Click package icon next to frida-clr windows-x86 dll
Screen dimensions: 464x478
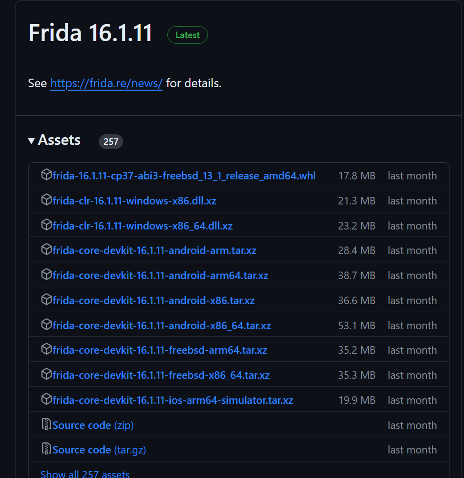(x=46, y=200)
